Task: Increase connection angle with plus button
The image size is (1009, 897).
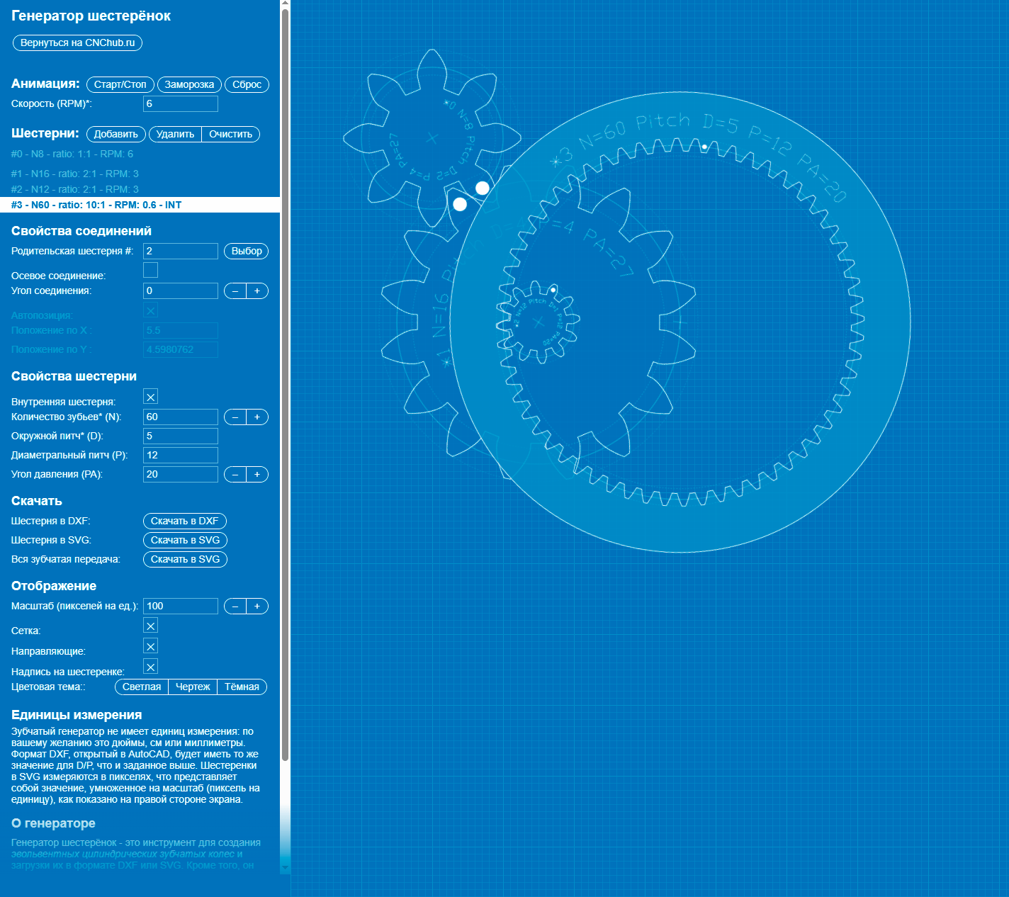Action: click(x=257, y=290)
